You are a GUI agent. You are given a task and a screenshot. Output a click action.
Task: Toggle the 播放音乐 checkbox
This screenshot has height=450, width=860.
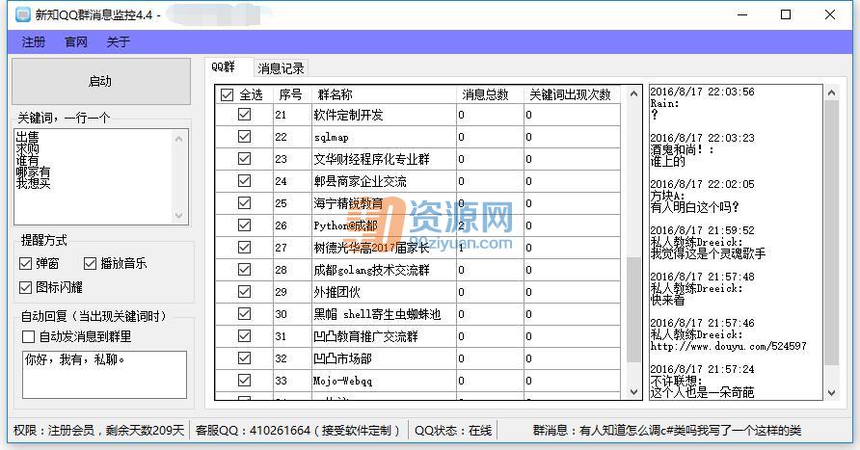click(x=90, y=264)
